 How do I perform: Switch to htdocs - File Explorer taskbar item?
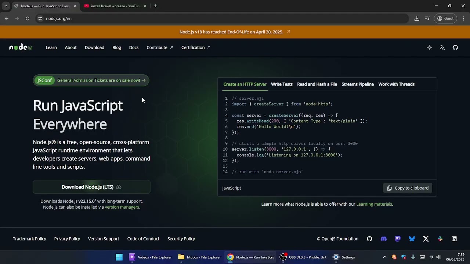(199, 257)
